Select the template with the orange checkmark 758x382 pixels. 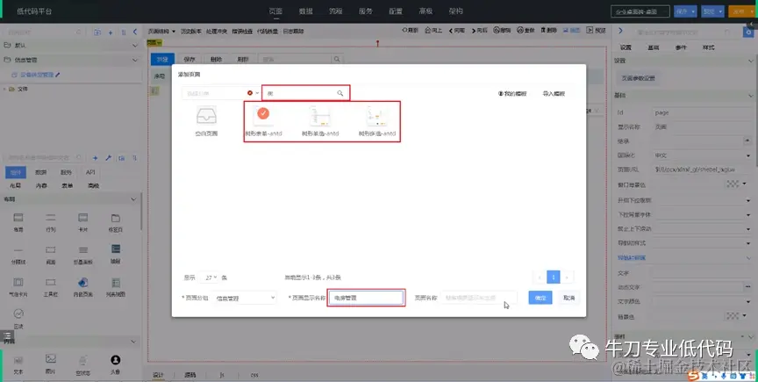click(263, 116)
